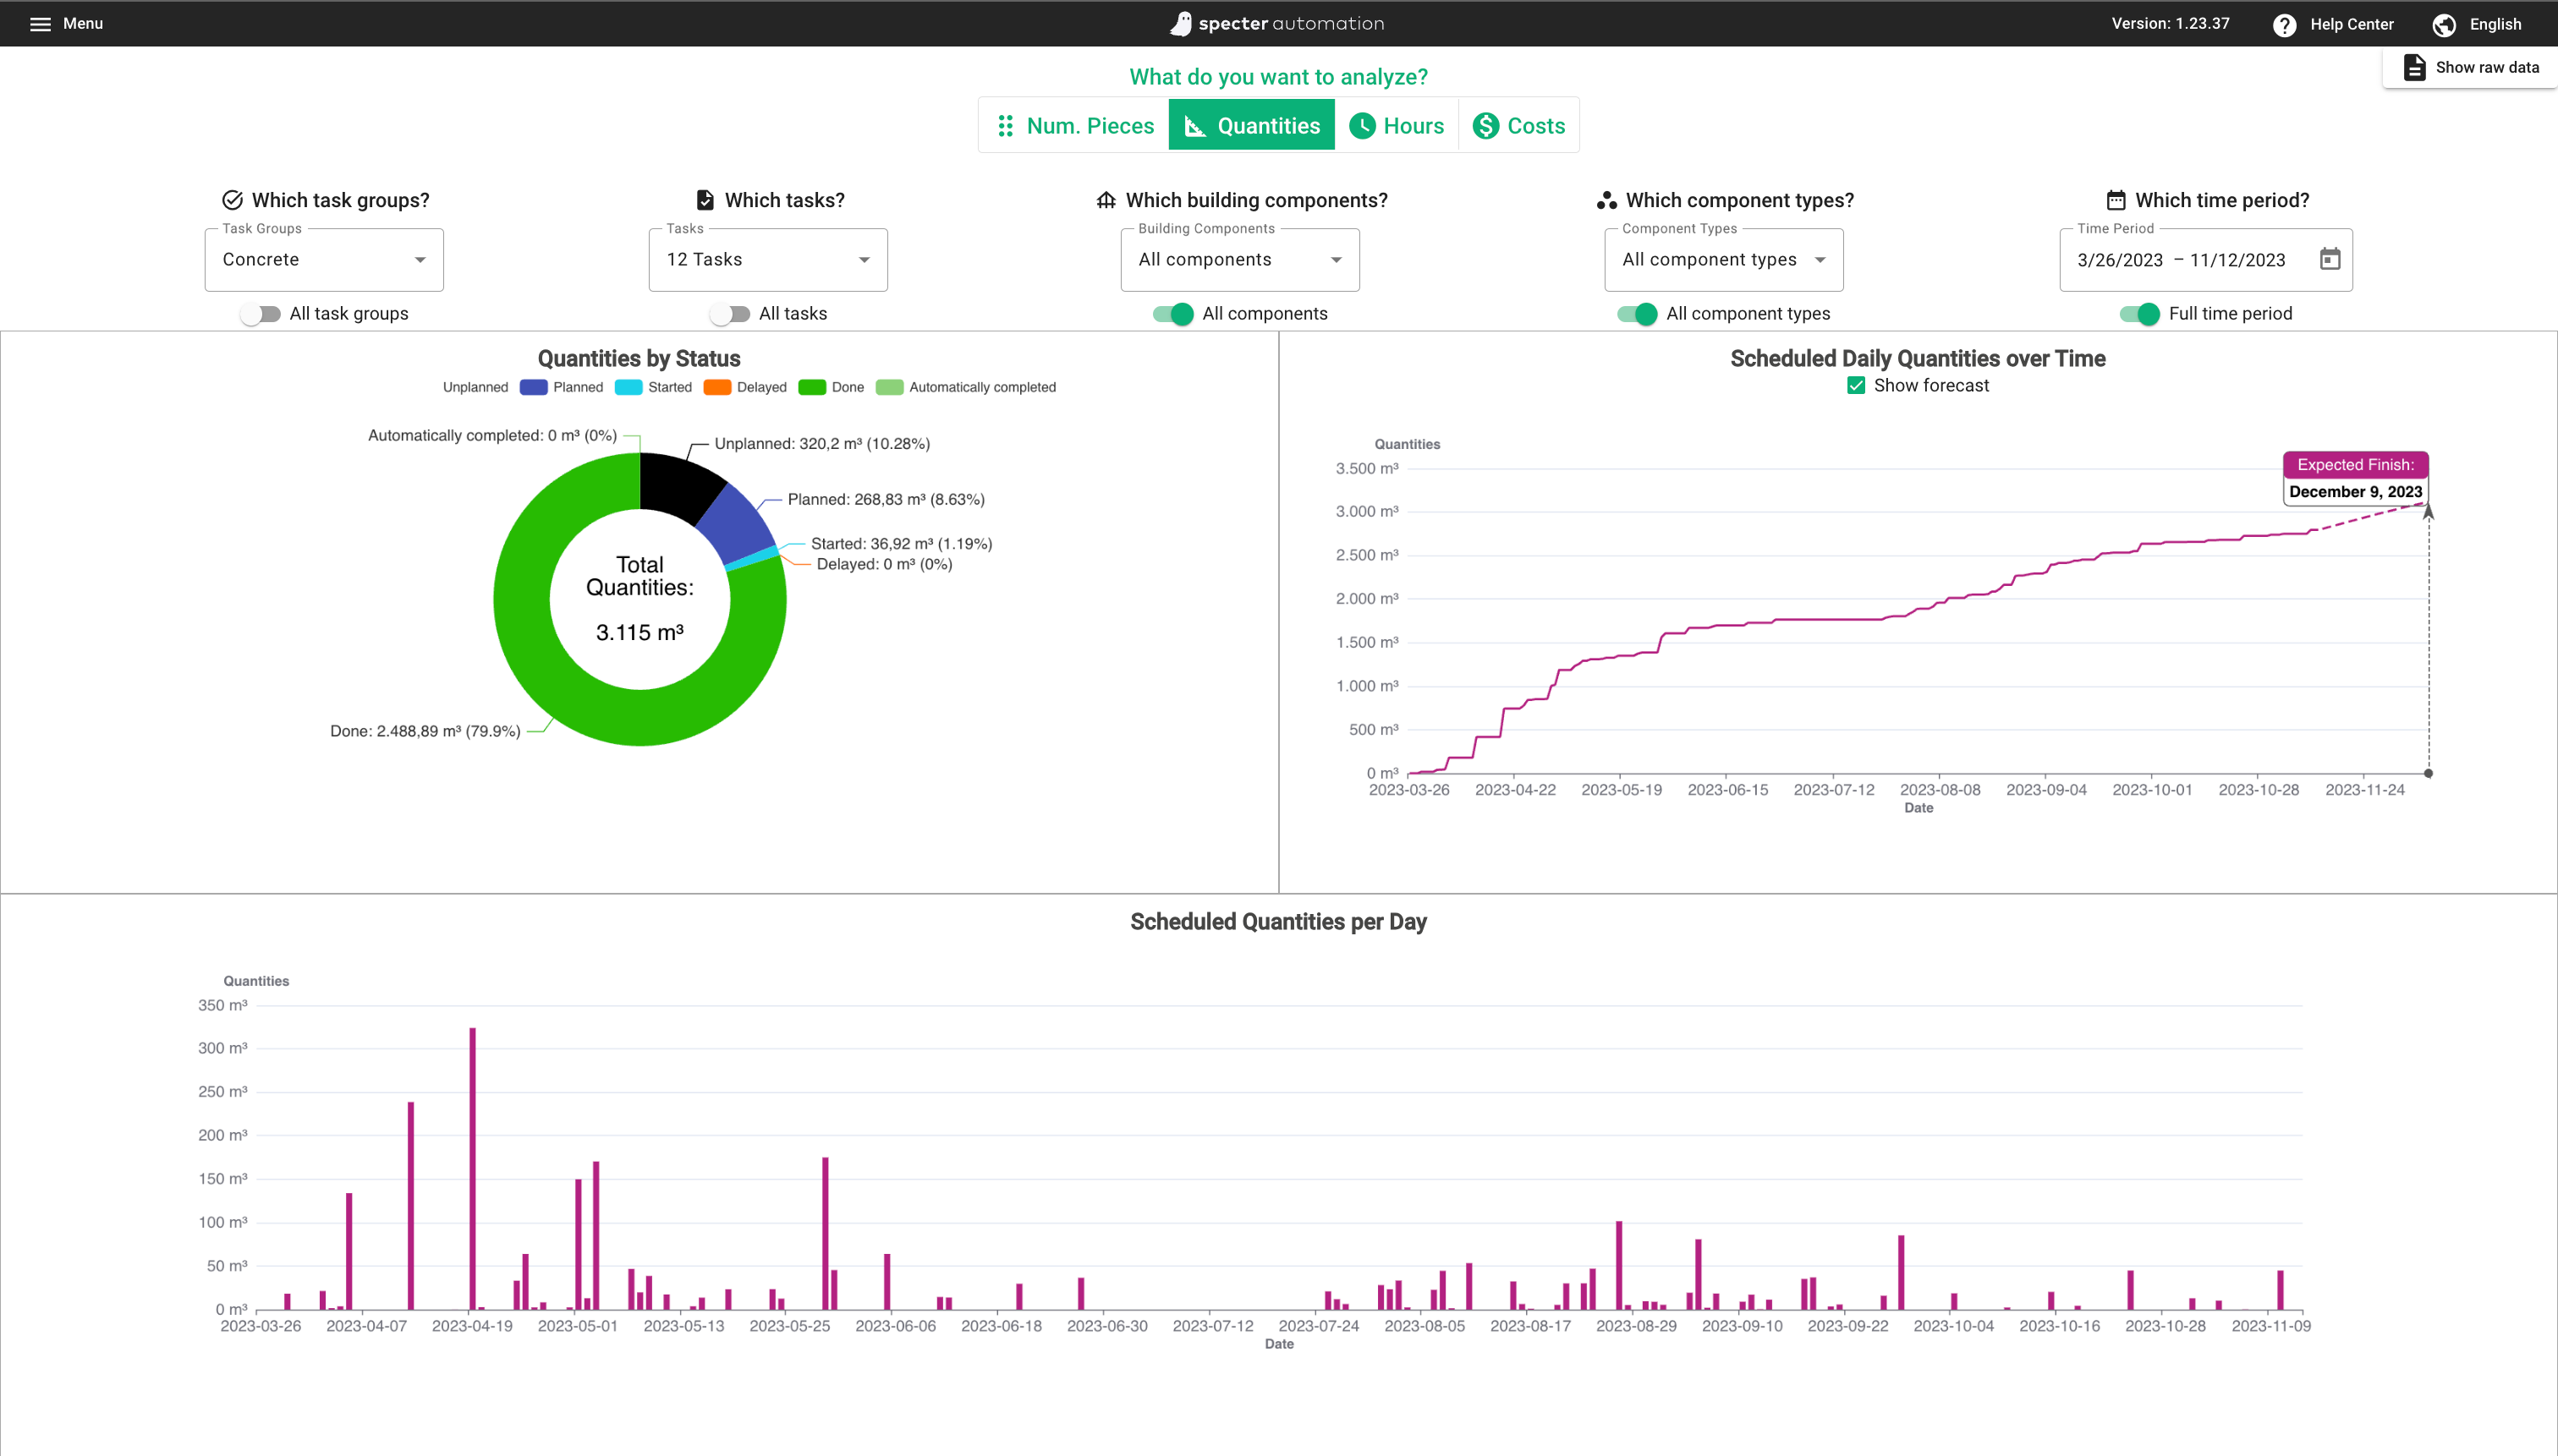Click the Help Center question mark icon
Screen dimensions: 2558x1456
point(2284,25)
